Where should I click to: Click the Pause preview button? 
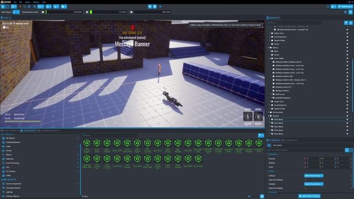tap(155, 7)
